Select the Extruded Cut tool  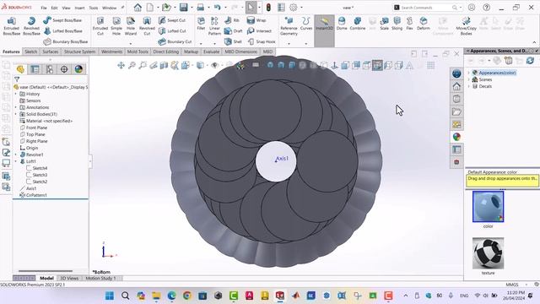(x=100, y=26)
